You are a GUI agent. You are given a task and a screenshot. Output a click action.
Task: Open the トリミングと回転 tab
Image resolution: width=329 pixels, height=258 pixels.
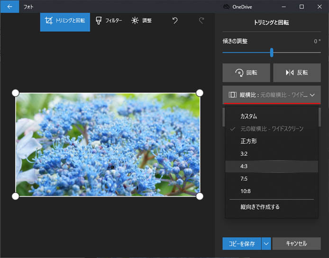65,22
